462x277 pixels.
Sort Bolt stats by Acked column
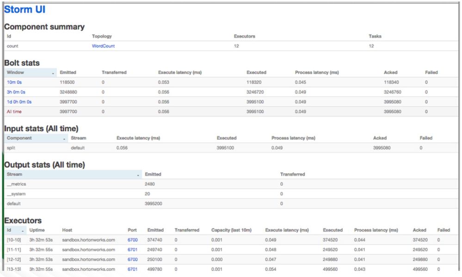390,73
